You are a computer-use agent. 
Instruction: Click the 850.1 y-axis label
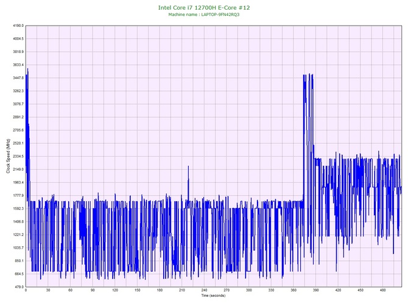click(19, 261)
